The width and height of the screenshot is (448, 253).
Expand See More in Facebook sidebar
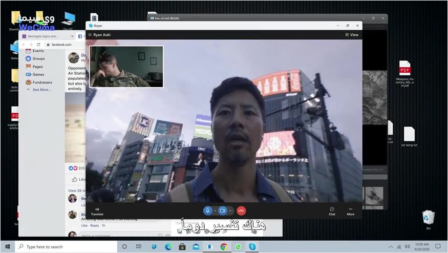tap(41, 90)
